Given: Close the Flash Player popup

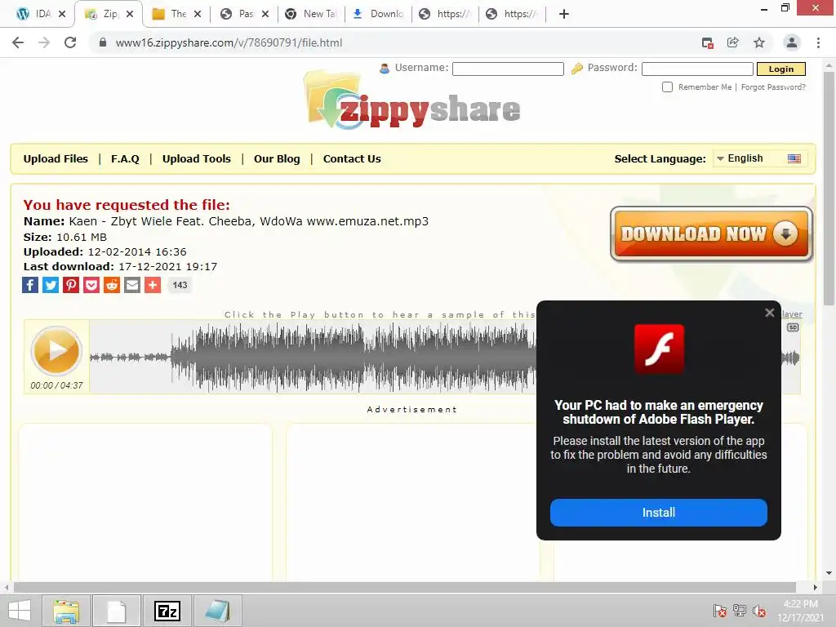Looking at the screenshot, I should 769,313.
